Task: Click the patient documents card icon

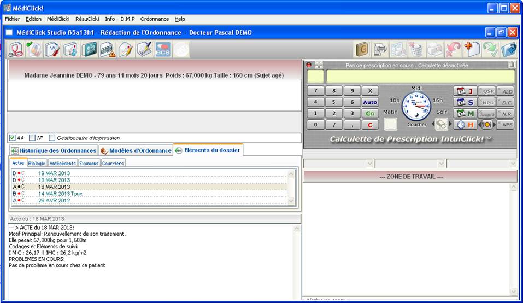Action: tap(70, 50)
